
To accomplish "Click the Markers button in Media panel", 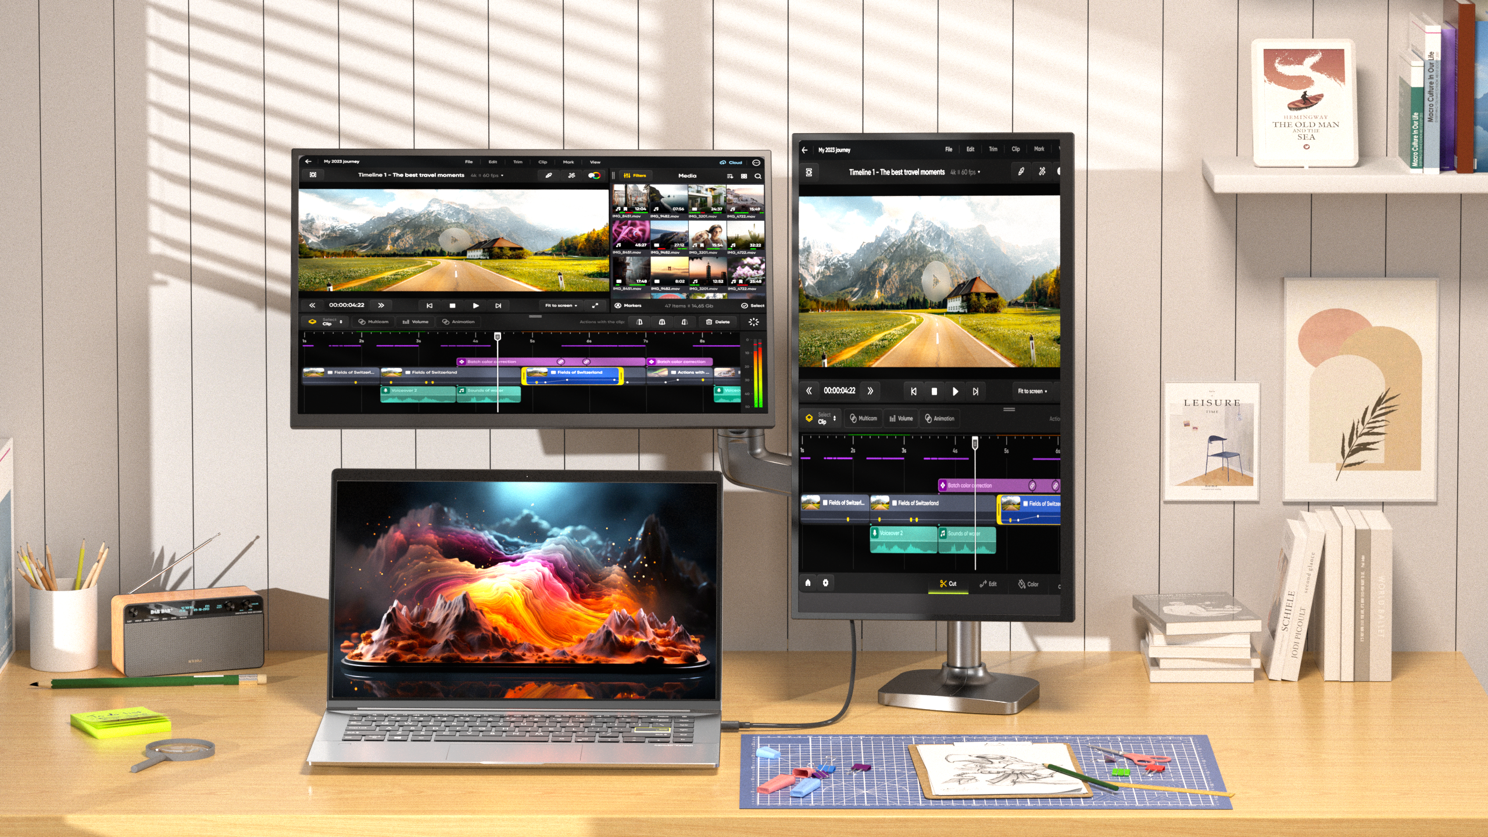I will coord(628,306).
